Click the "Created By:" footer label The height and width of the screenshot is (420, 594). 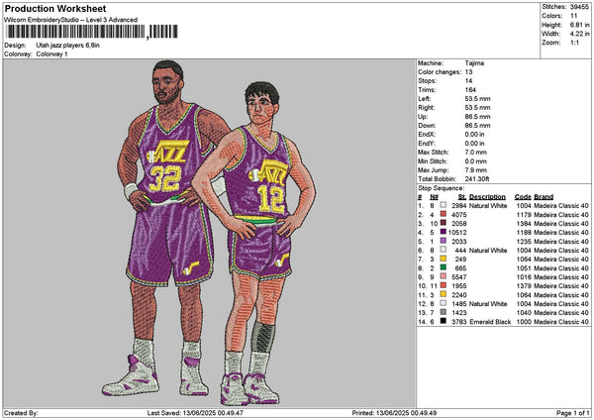[x=21, y=413]
